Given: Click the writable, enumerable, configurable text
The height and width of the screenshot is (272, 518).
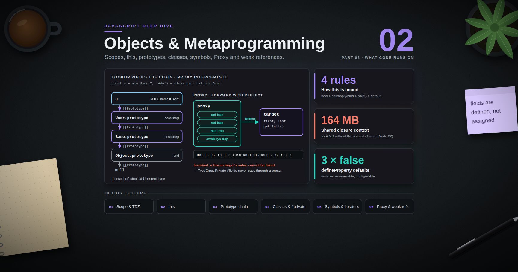Looking at the screenshot, I should tap(348, 176).
